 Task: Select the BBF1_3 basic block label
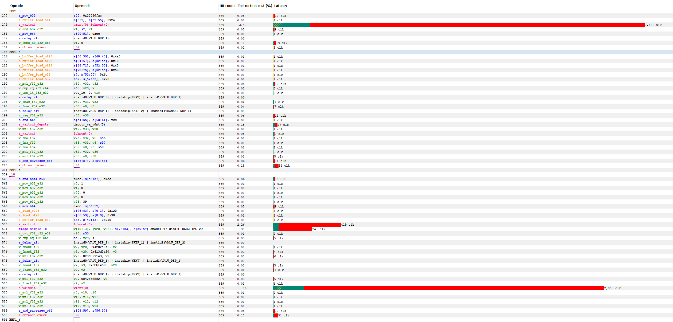tap(15, 11)
